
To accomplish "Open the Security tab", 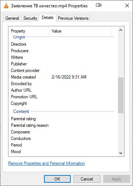I will click(30, 18).
